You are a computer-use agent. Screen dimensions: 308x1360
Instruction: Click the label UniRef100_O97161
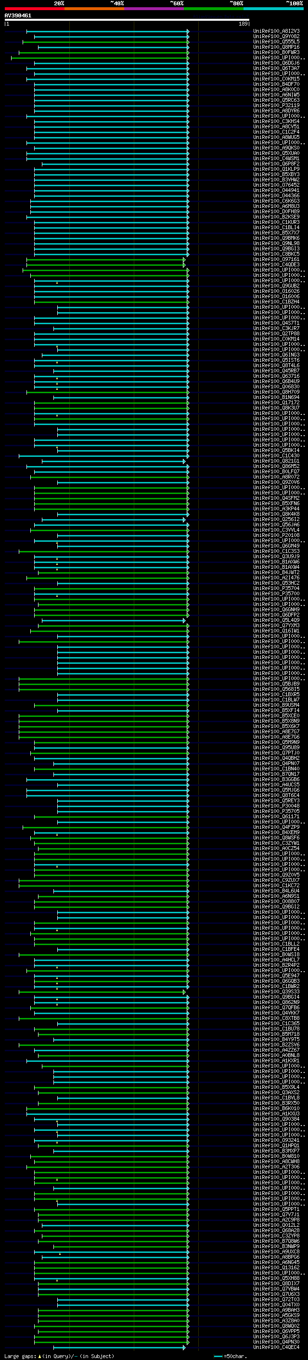coord(276,259)
